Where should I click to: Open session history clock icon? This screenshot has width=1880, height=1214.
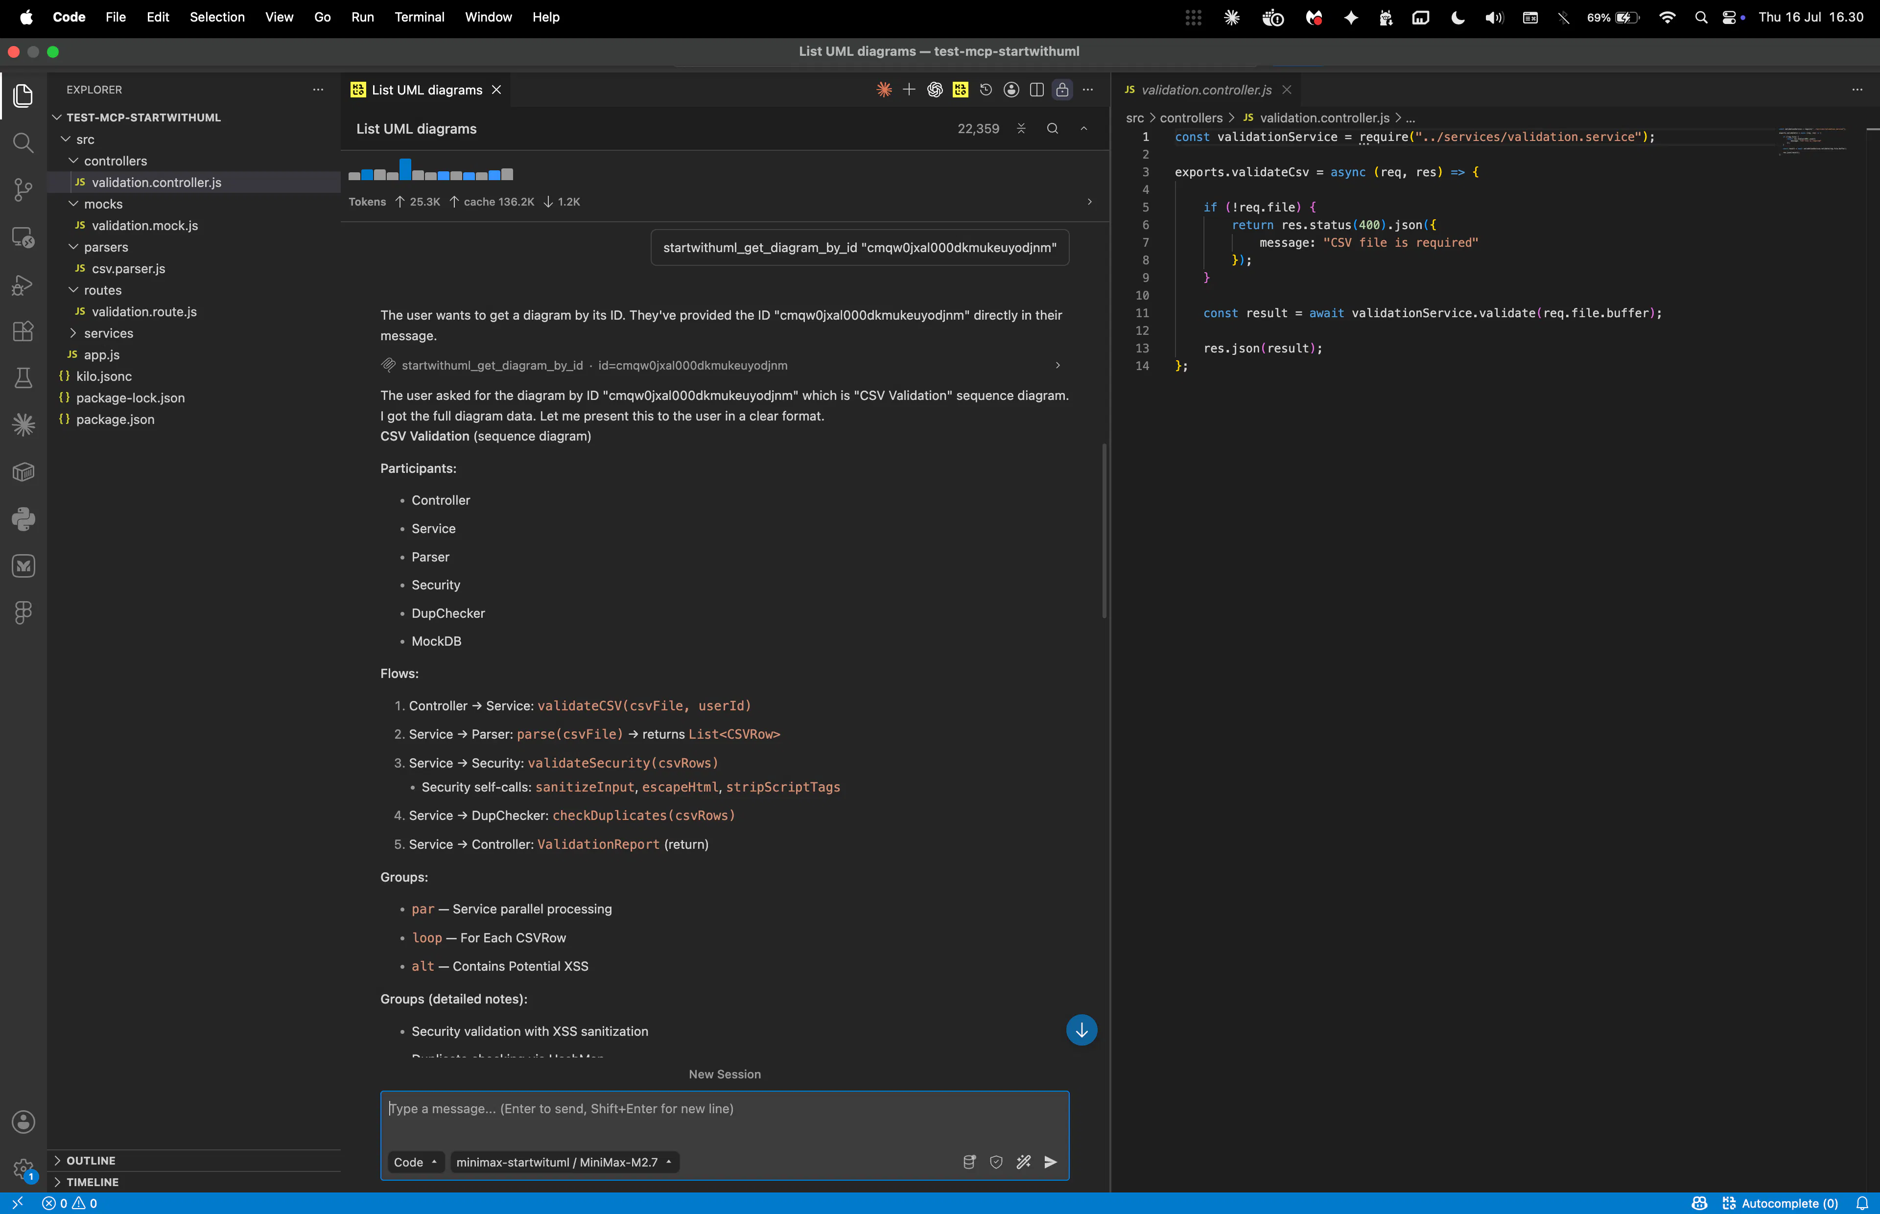click(986, 90)
